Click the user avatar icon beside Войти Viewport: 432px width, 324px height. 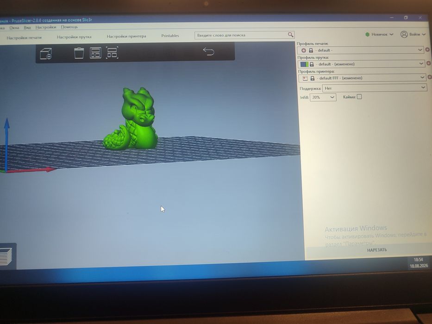pyautogui.click(x=404, y=34)
